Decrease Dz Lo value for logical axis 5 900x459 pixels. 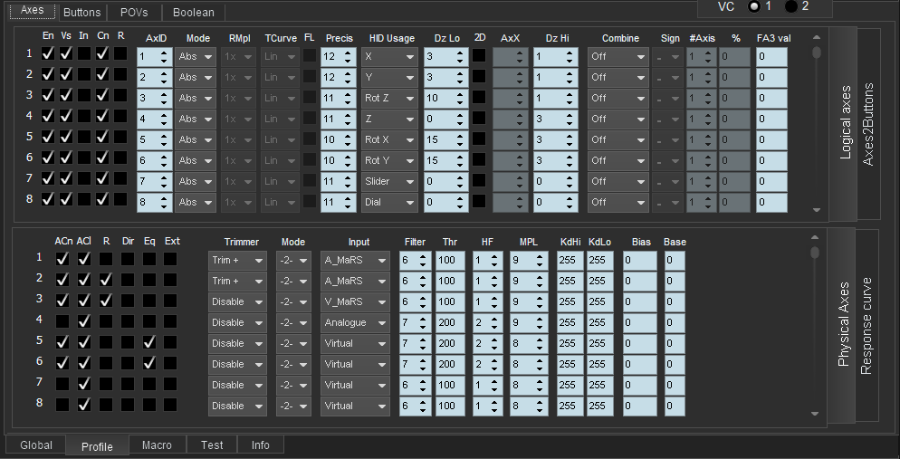pos(460,143)
